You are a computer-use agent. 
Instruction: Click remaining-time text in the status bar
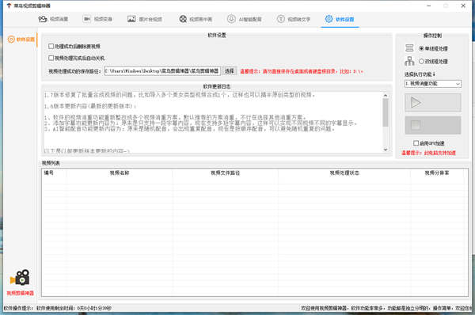(x=74, y=309)
